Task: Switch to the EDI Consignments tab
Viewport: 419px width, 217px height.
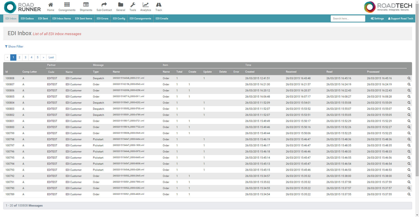Action: pyautogui.click(x=140, y=19)
